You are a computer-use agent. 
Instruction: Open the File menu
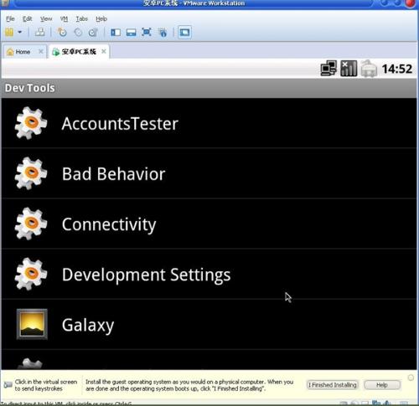(x=10, y=19)
